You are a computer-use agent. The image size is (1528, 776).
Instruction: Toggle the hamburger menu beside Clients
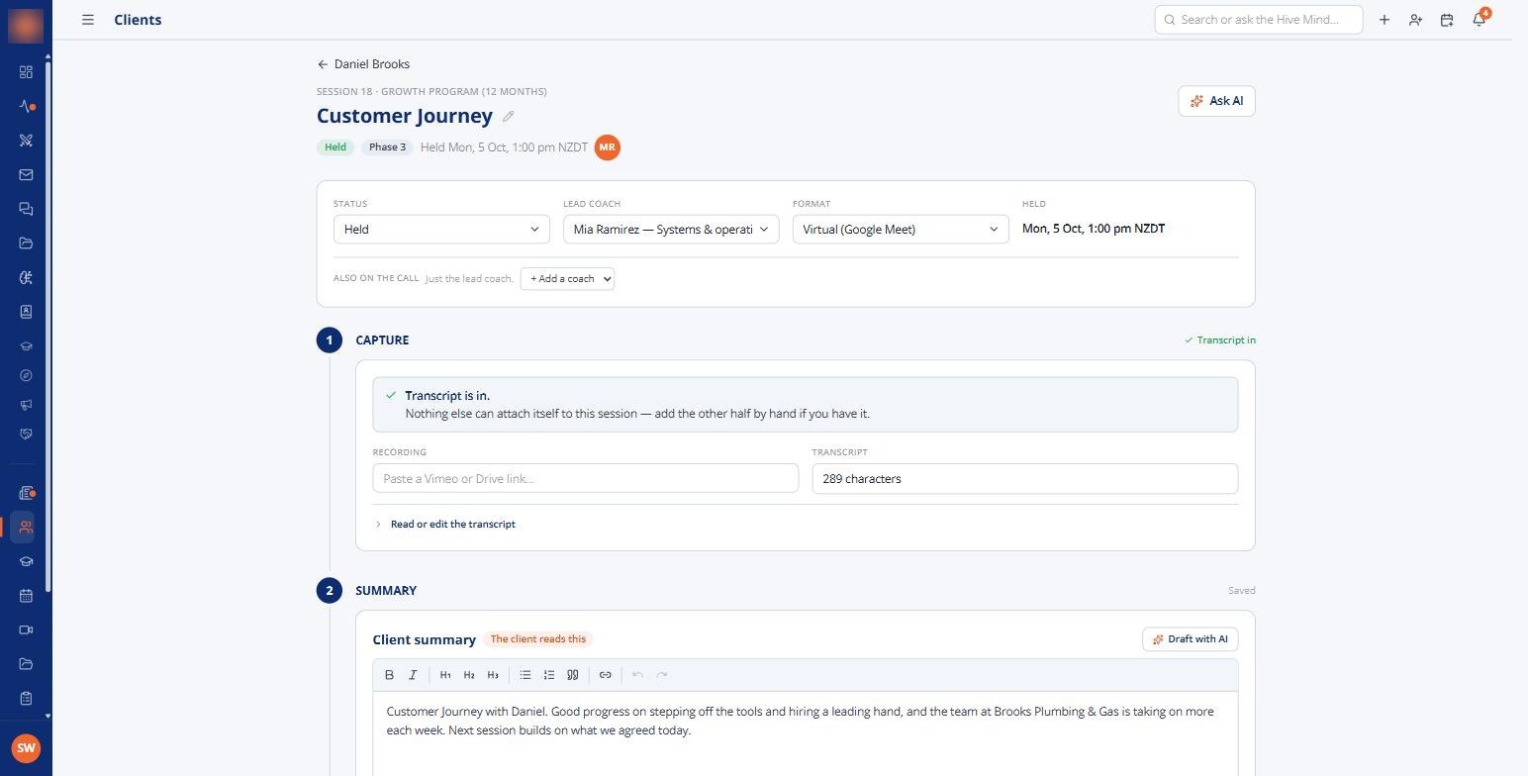(x=88, y=20)
